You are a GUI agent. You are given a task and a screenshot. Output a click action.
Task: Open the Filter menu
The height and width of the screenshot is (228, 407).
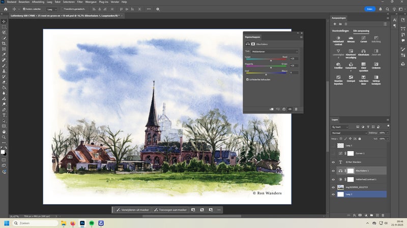[x=79, y=2]
